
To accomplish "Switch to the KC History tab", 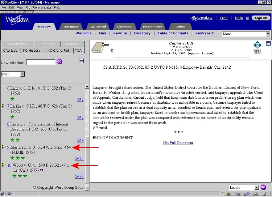I will click(32, 50).
